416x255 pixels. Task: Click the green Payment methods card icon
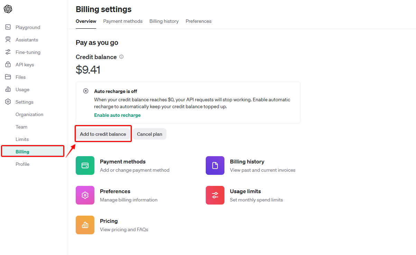click(x=85, y=166)
